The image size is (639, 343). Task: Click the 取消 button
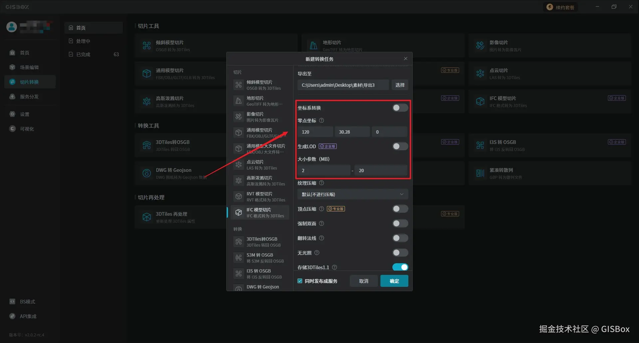click(x=364, y=281)
